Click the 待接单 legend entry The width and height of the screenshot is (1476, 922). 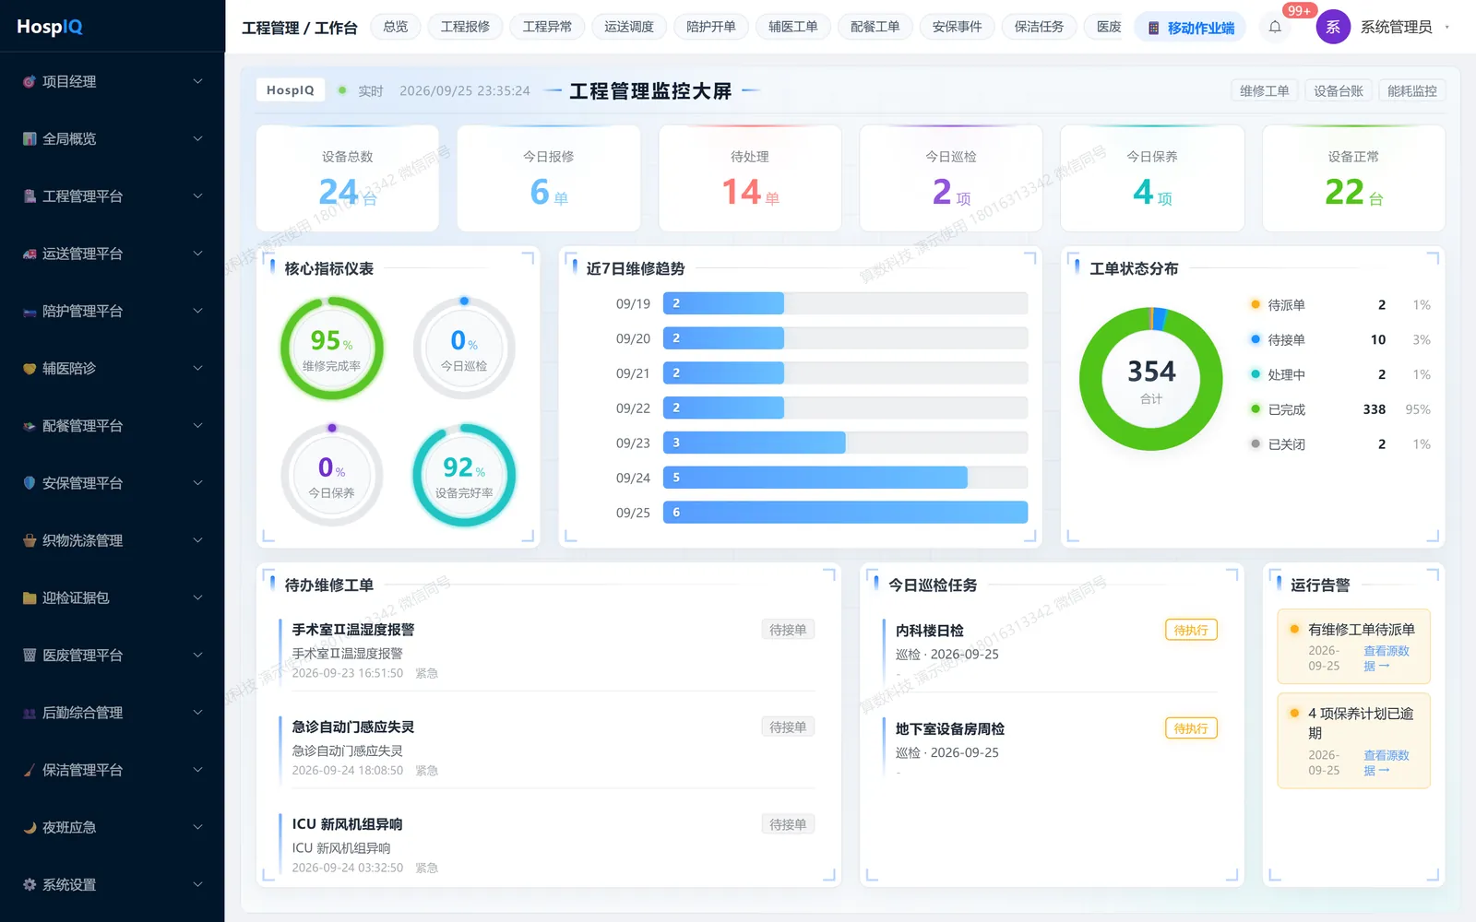tap(1340, 339)
